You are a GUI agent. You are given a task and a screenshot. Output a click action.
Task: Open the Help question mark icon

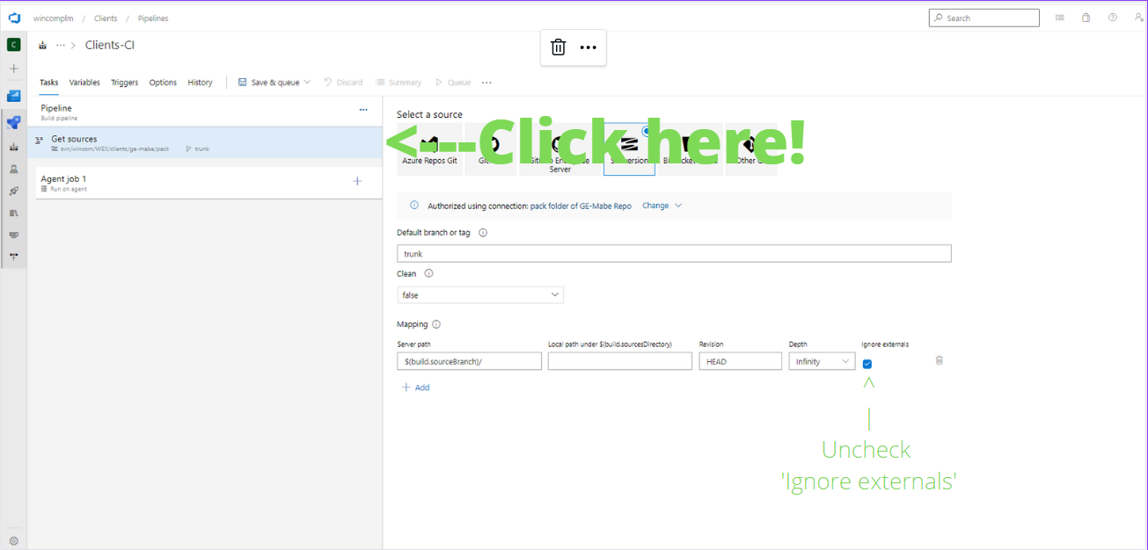click(1113, 18)
